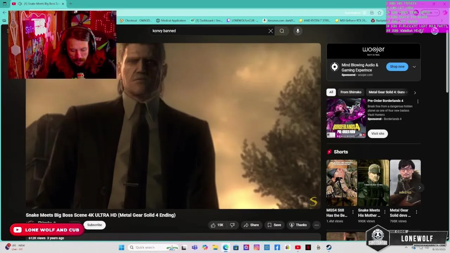Click the Shorts section heading
Screen dimensions: 450x253
[x=341, y=152]
